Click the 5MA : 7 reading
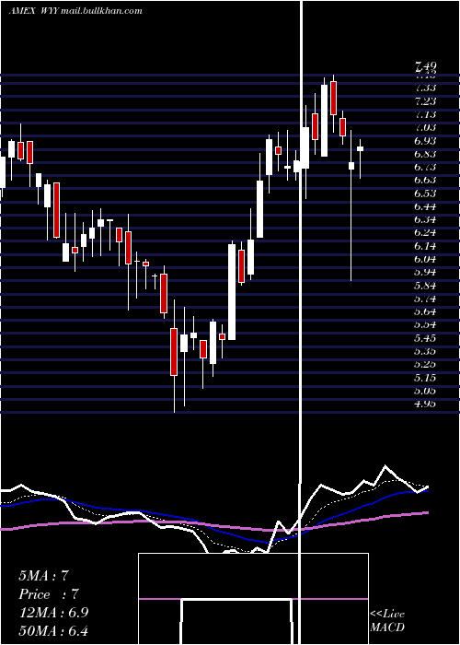This screenshot has height=645, width=460. 43,576
